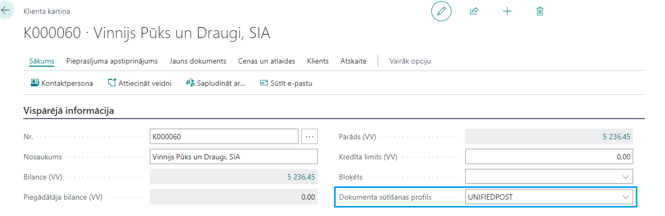This screenshot has width=665, height=216.
Task: Click the share icon
Action: click(474, 11)
